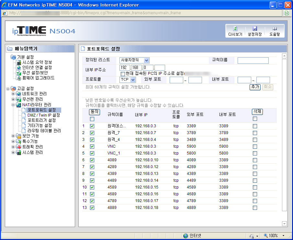
Task: Click the last octet field of 내부 IP주소
Action: point(160,67)
